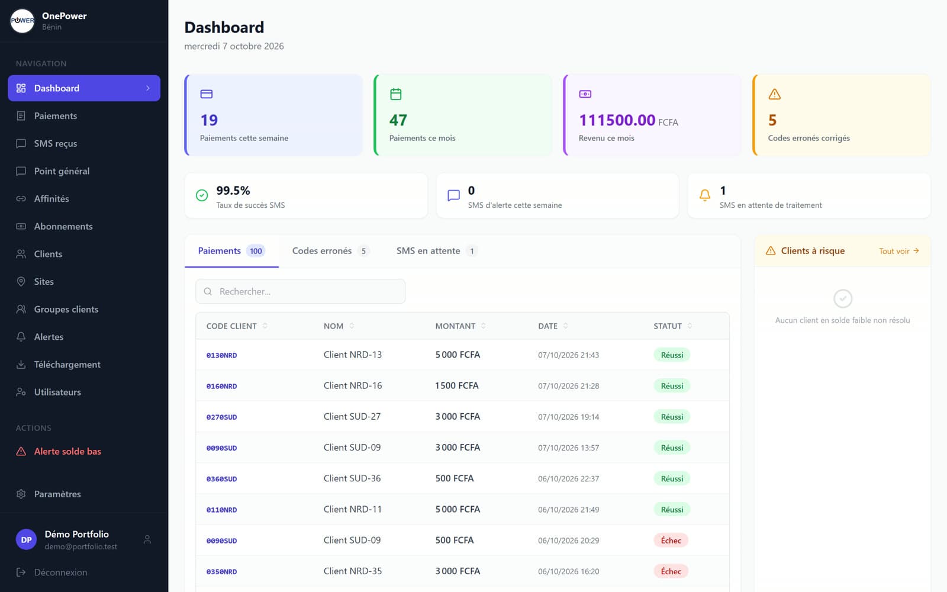This screenshot has height=592, width=947.
Task: Open Paiements in the sidebar
Action: click(x=84, y=116)
